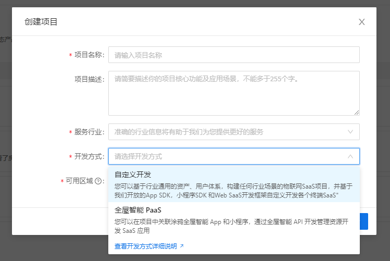Image resolution: width=390 pixels, height=261 pixels.
Task: Close the 创建项目 dialog with X
Action: point(362,22)
